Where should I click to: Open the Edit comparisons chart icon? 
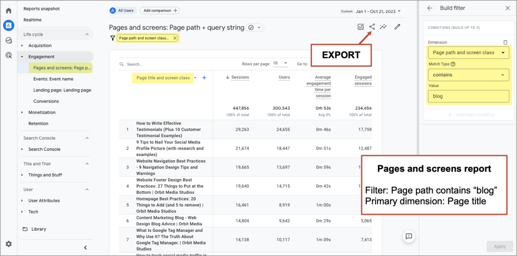pos(361,26)
